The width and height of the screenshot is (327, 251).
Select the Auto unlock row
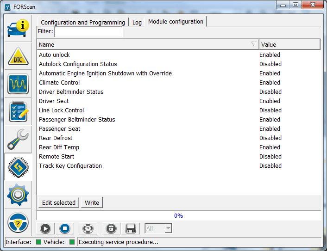pos(179,55)
